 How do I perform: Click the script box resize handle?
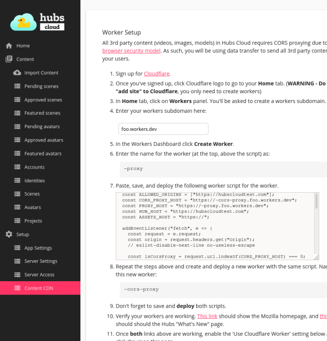pos(316,257)
